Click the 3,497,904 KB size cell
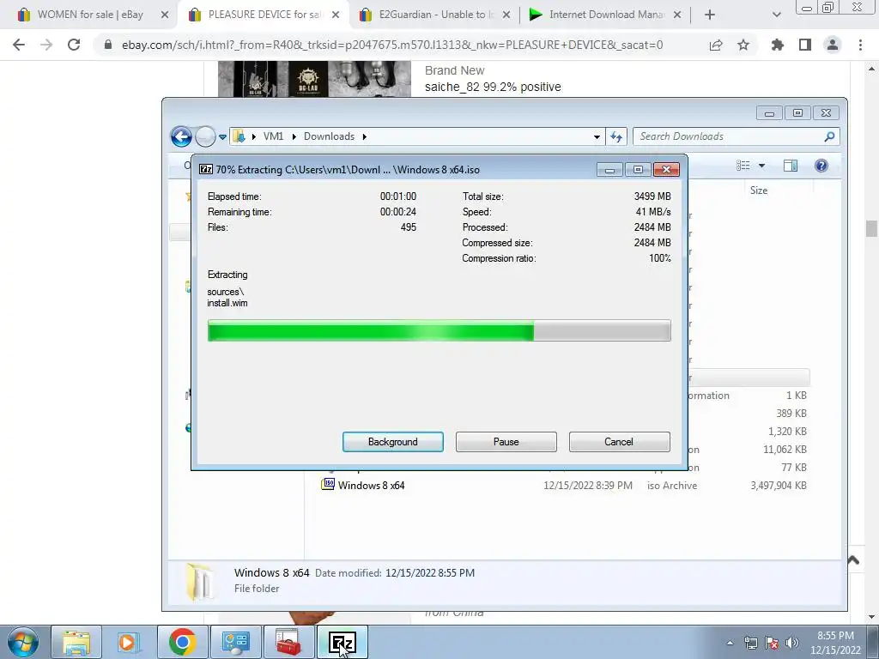Viewport: 879px width, 659px height. pyautogui.click(x=778, y=486)
